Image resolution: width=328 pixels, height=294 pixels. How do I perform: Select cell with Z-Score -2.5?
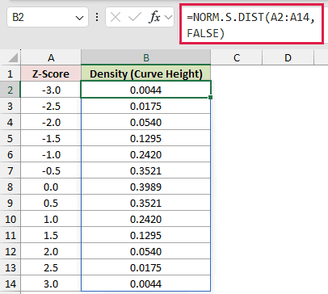(x=51, y=106)
